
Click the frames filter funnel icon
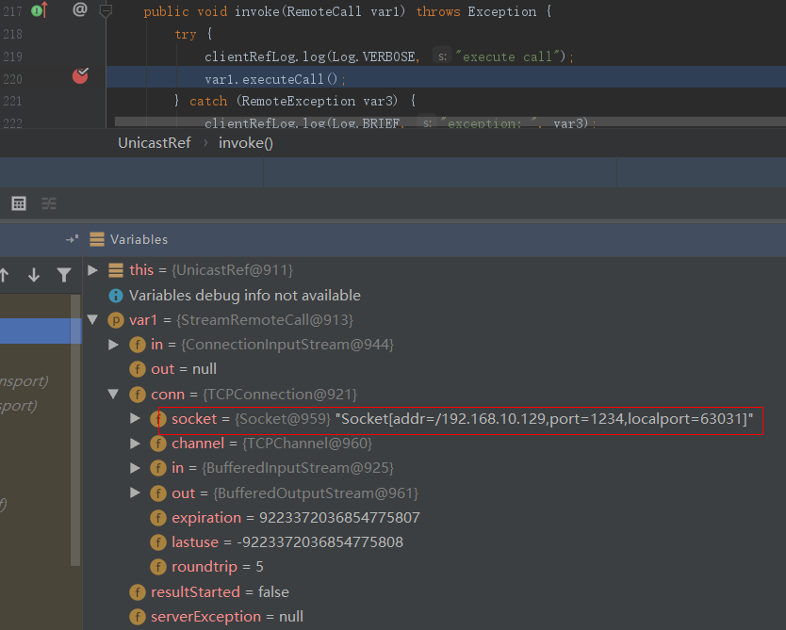[x=63, y=275]
